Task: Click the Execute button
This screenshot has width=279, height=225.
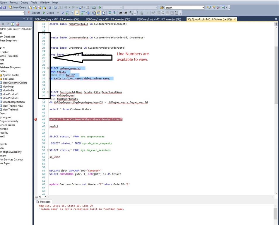Action: pyautogui.click(x=34, y=13)
